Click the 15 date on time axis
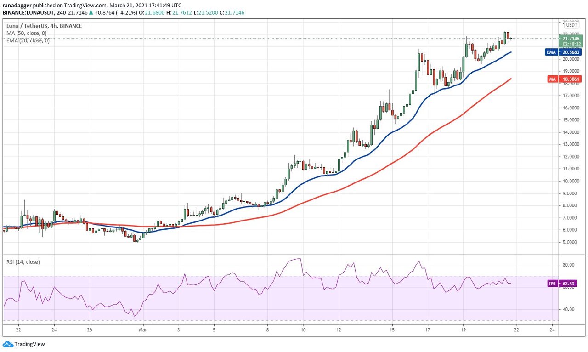Image resolution: width=588 pixels, height=352 pixels. (x=392, y=329)
